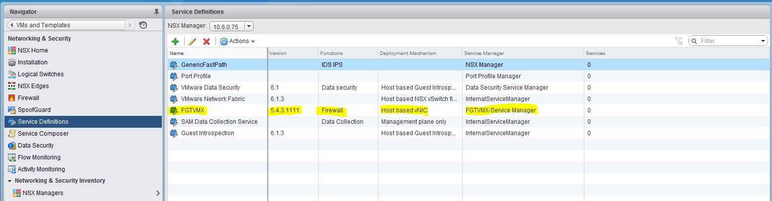Click Port Profile Manager cell
This screenshot has height=201, width=772.
[x=493, y=76]
